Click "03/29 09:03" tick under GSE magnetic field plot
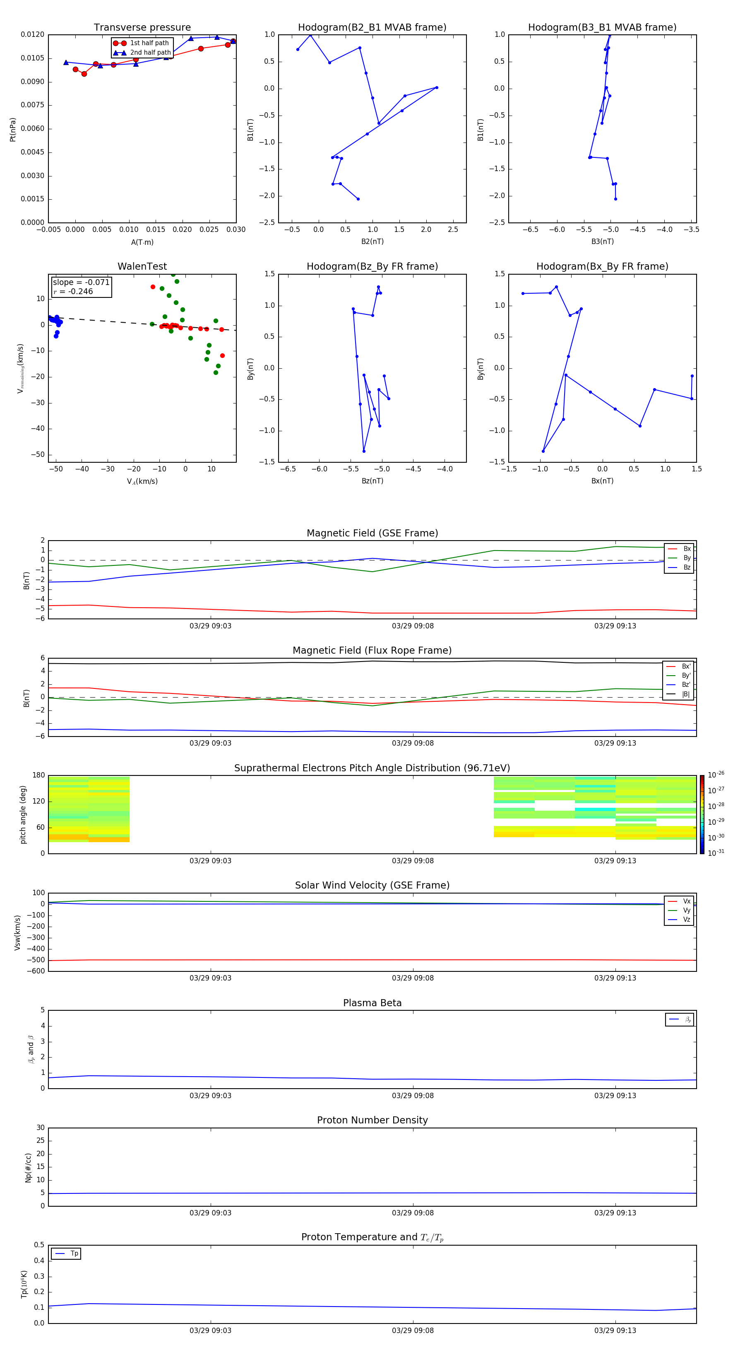 click(211, 626)
